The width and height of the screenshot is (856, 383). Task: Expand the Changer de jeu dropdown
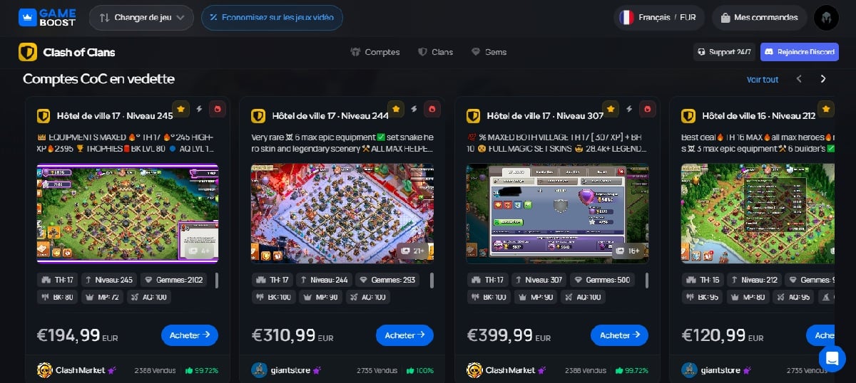click(x=141, y=17)
